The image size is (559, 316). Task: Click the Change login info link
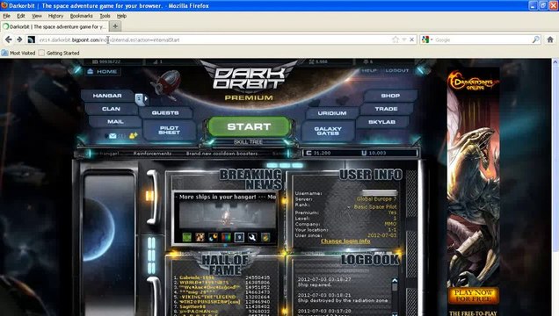[345, 241]
